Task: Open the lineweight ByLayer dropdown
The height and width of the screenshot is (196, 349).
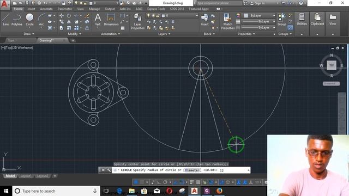Action: 258,22
